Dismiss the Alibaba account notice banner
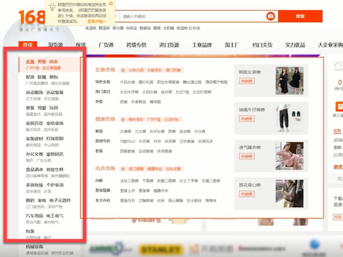The image size is (343, 257). [x=111, y=3]
